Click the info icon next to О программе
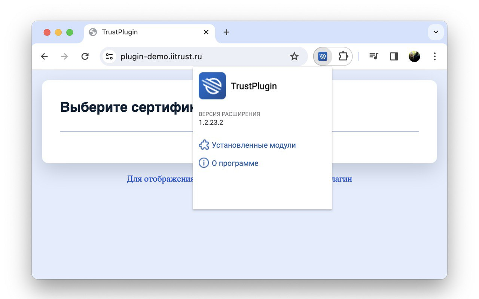This screenshot has height=299, width=479. click(204, 163)
